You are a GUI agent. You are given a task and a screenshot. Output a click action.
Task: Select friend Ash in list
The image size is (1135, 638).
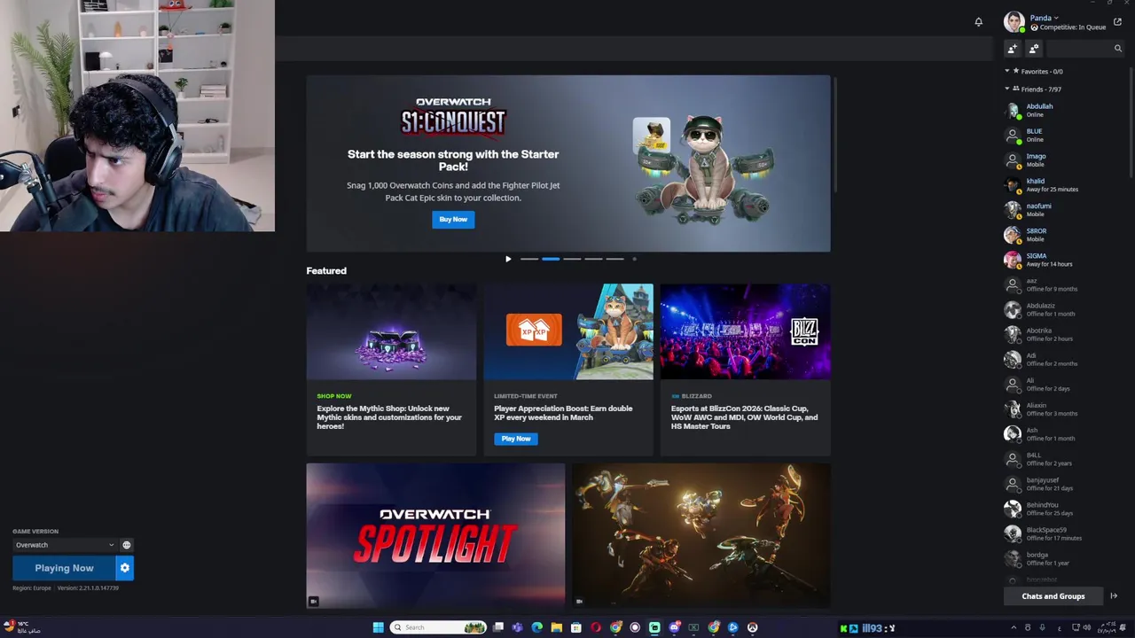pos(1064,434)
